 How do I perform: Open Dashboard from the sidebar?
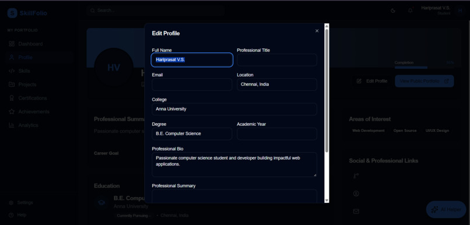(39, 44)
